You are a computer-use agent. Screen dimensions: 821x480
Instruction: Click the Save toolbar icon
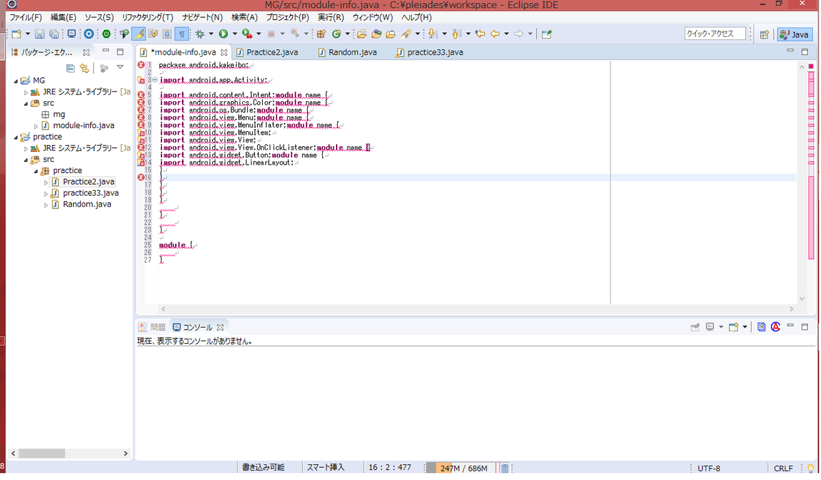pyautogui.click(x=40, y=34)
